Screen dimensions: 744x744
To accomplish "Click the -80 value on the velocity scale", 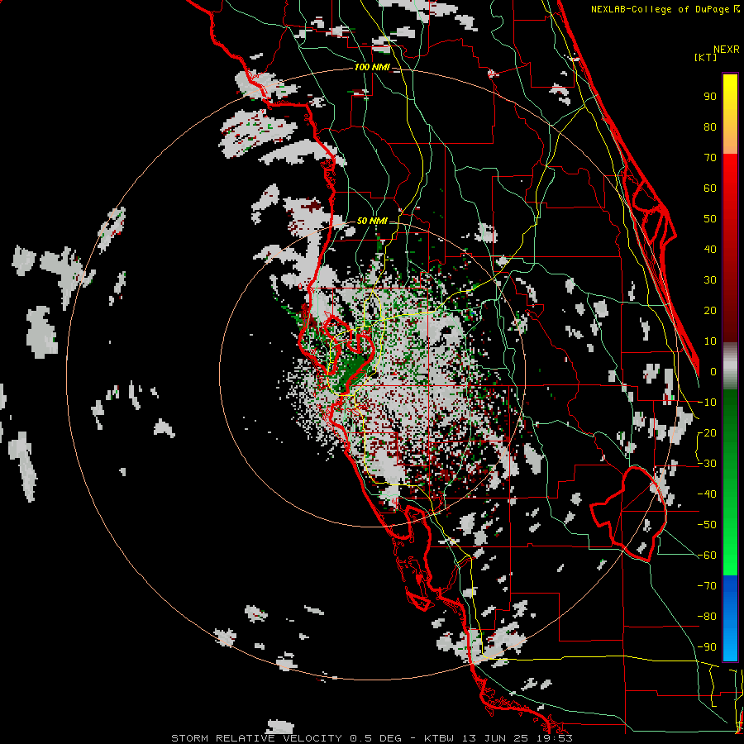I will click(x=707, y=617).
